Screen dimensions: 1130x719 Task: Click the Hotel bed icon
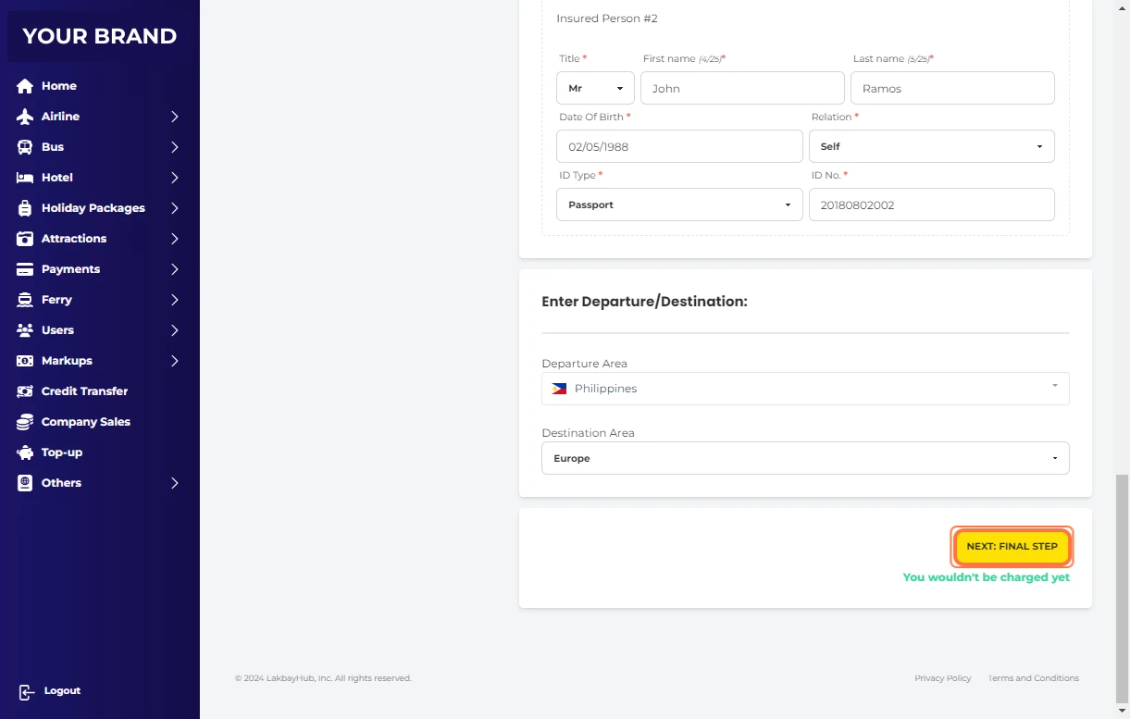pyautogui.click(x=25, y=178)
